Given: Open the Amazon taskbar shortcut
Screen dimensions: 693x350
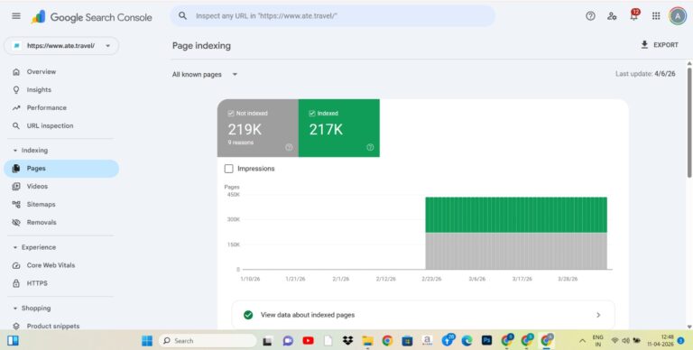Looking at the screenshot, I should (427, 341).
